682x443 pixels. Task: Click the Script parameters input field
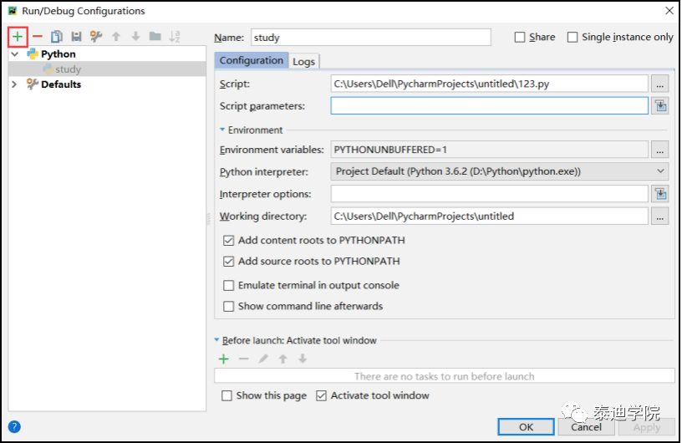[x=489, y=106]
